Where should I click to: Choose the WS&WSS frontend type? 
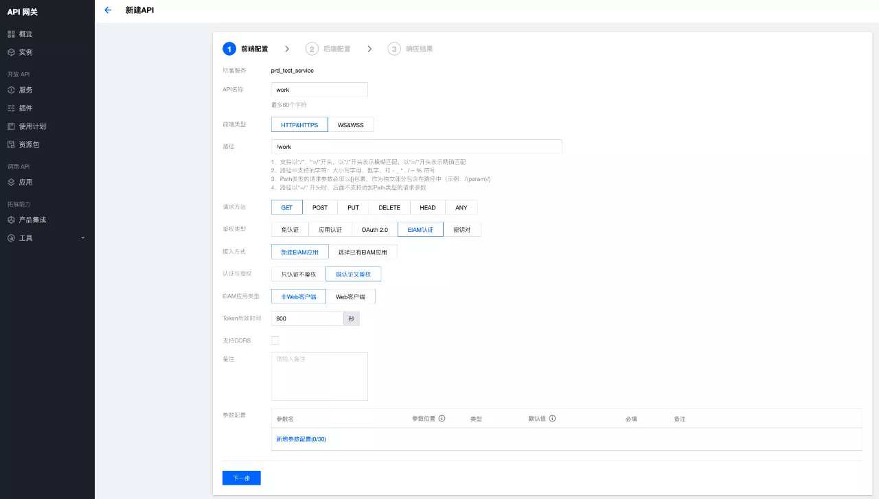(x=350, y=125)
